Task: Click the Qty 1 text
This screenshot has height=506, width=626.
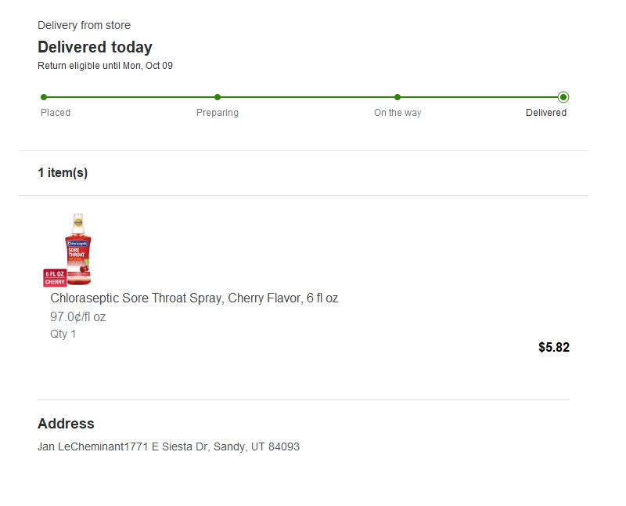Action: pos(63,334)
